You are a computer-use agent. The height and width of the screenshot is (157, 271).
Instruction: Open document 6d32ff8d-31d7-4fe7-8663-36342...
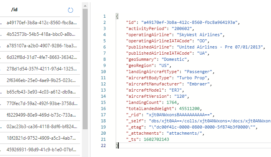coord(42,57)
